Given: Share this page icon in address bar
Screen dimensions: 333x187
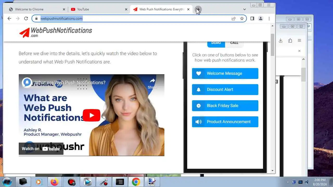Looking at the screenshot, I should 234,18.
